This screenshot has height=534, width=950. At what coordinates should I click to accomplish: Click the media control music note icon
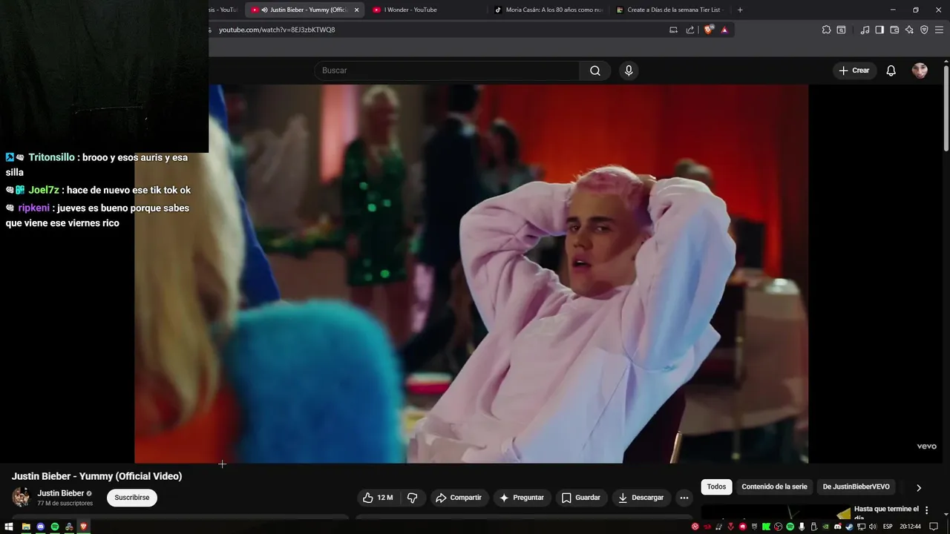[865, 30]
